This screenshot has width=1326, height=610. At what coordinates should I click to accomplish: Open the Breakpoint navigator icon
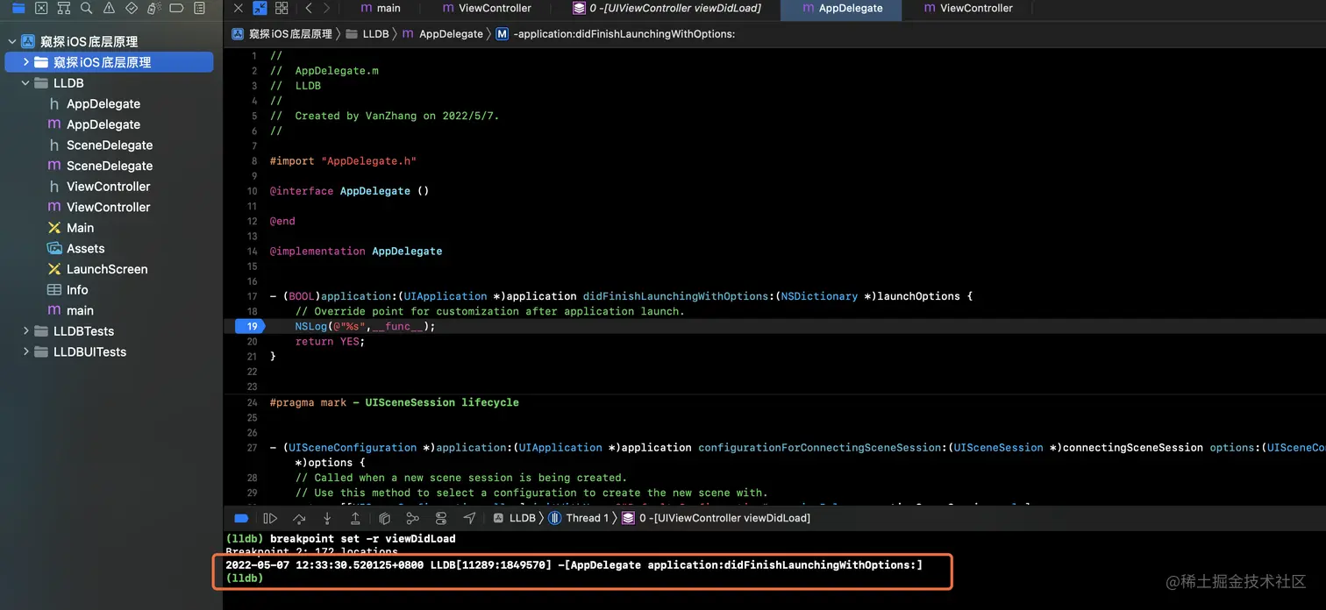176,8
